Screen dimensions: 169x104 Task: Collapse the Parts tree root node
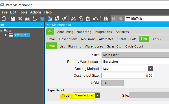[x=1, y=31]
